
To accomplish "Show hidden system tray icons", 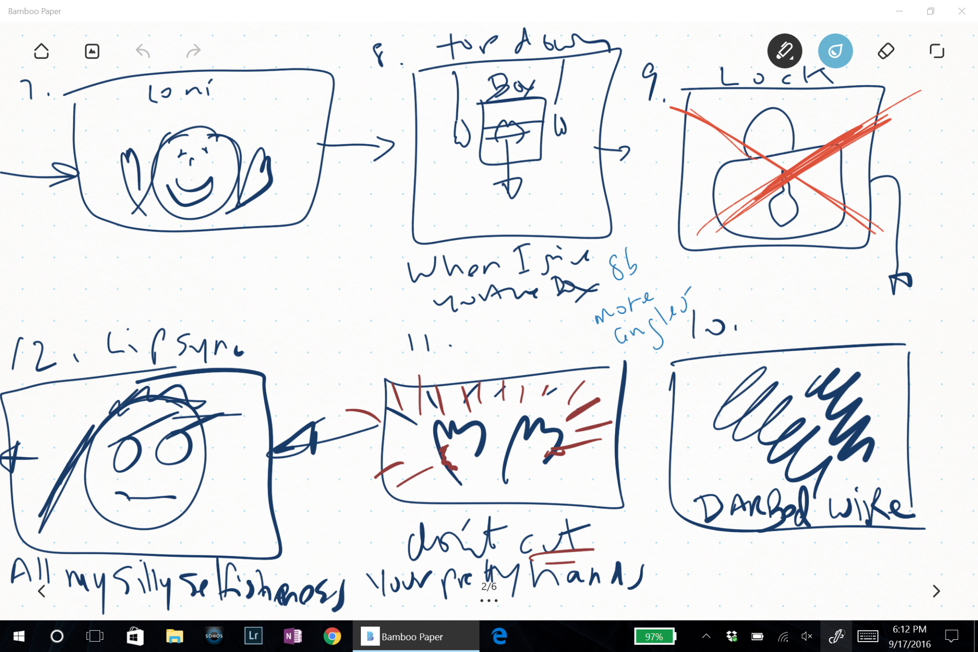I will click(x=706, y=636).
